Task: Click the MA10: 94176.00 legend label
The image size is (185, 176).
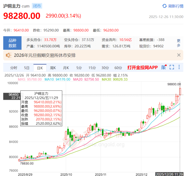Action: coord(57,79)
